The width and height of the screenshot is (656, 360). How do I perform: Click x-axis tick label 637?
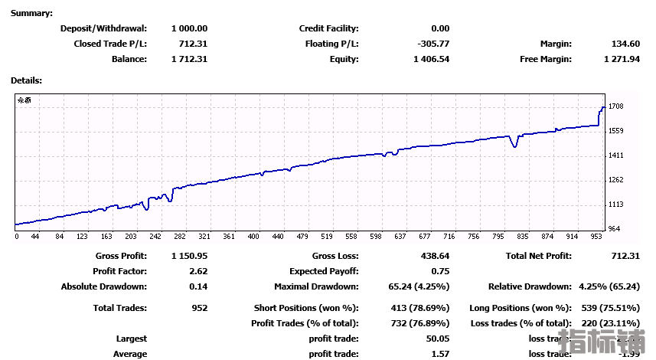coord(400,237)
